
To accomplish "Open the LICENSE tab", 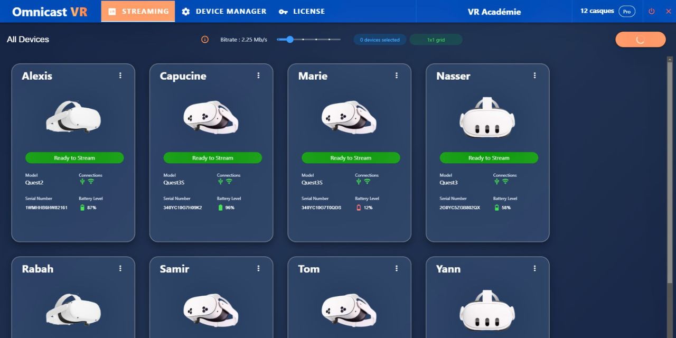I will tap(308, 11).
